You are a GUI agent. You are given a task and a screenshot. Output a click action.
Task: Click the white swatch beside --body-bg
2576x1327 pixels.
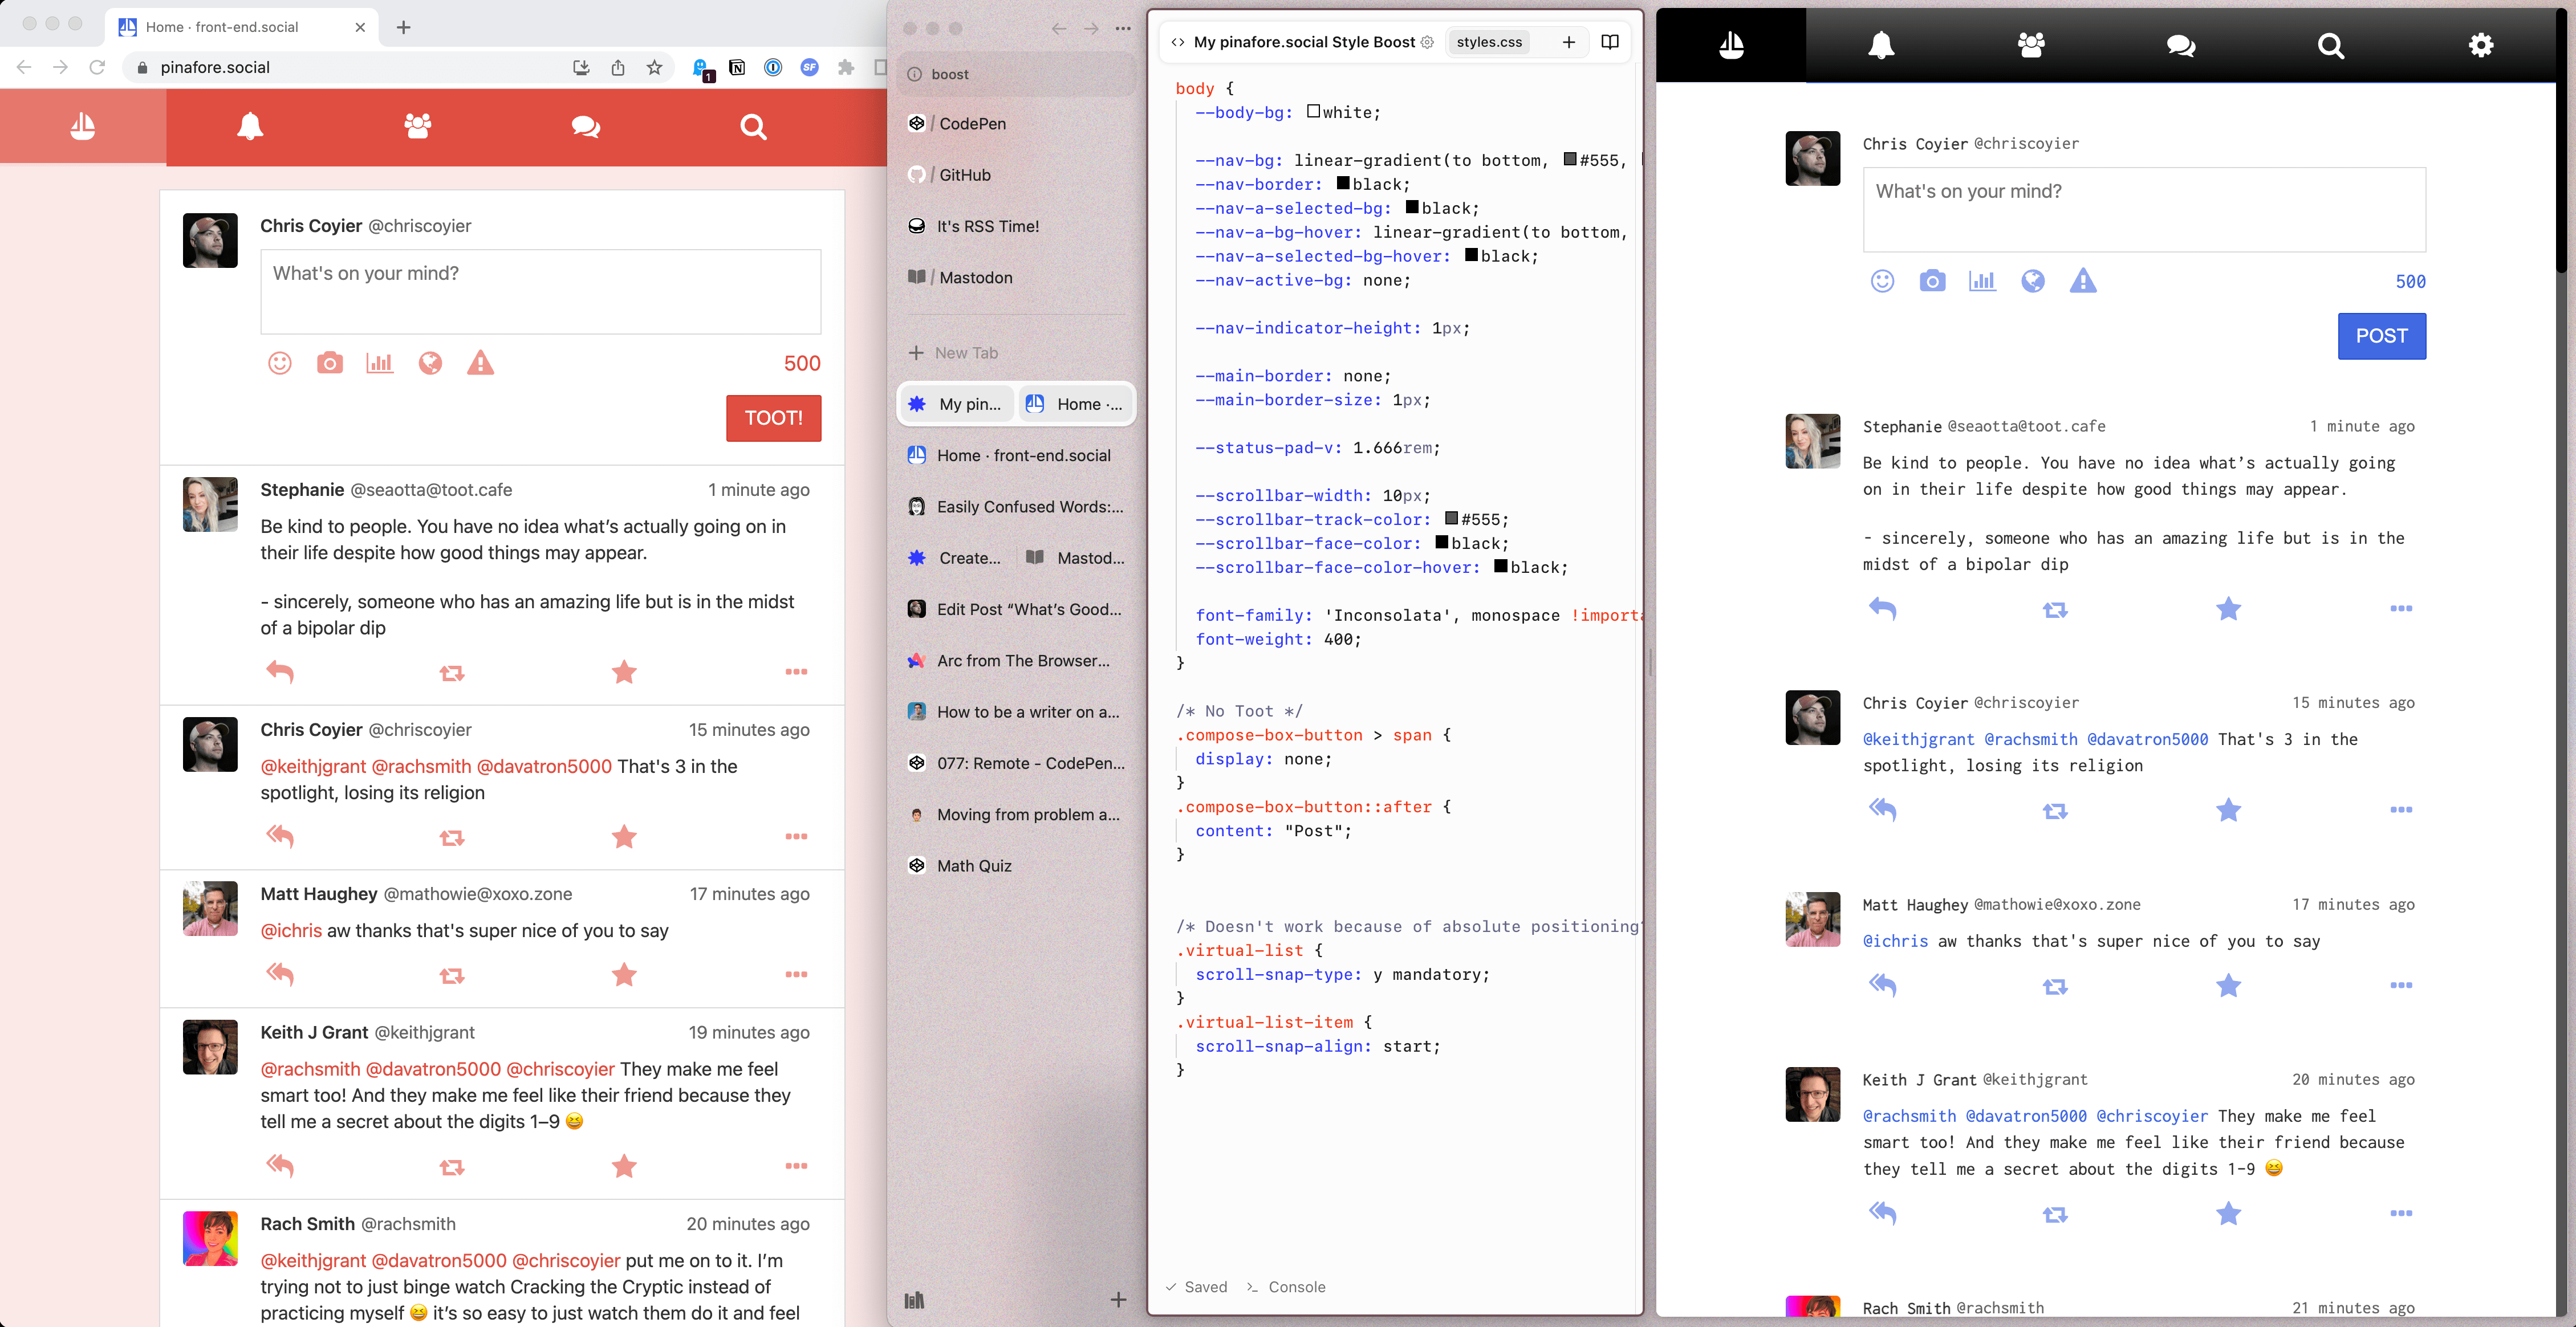click(x=1313, y=111)
